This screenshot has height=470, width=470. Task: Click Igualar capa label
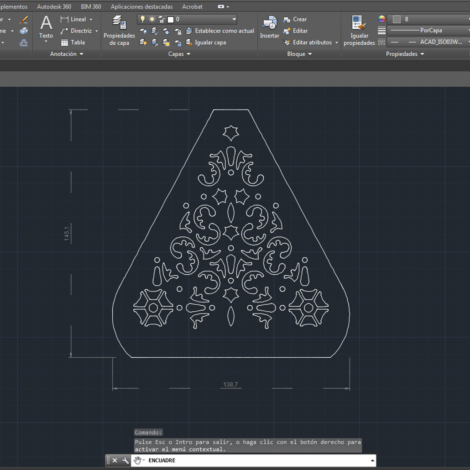(210, 42)
